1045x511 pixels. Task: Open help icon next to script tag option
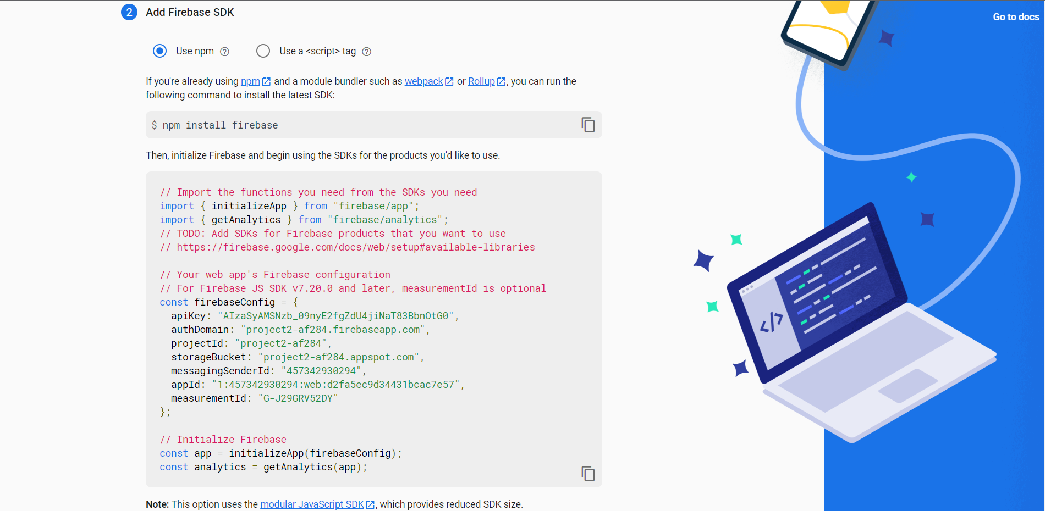pyautogui.click(x=367, y=52)
